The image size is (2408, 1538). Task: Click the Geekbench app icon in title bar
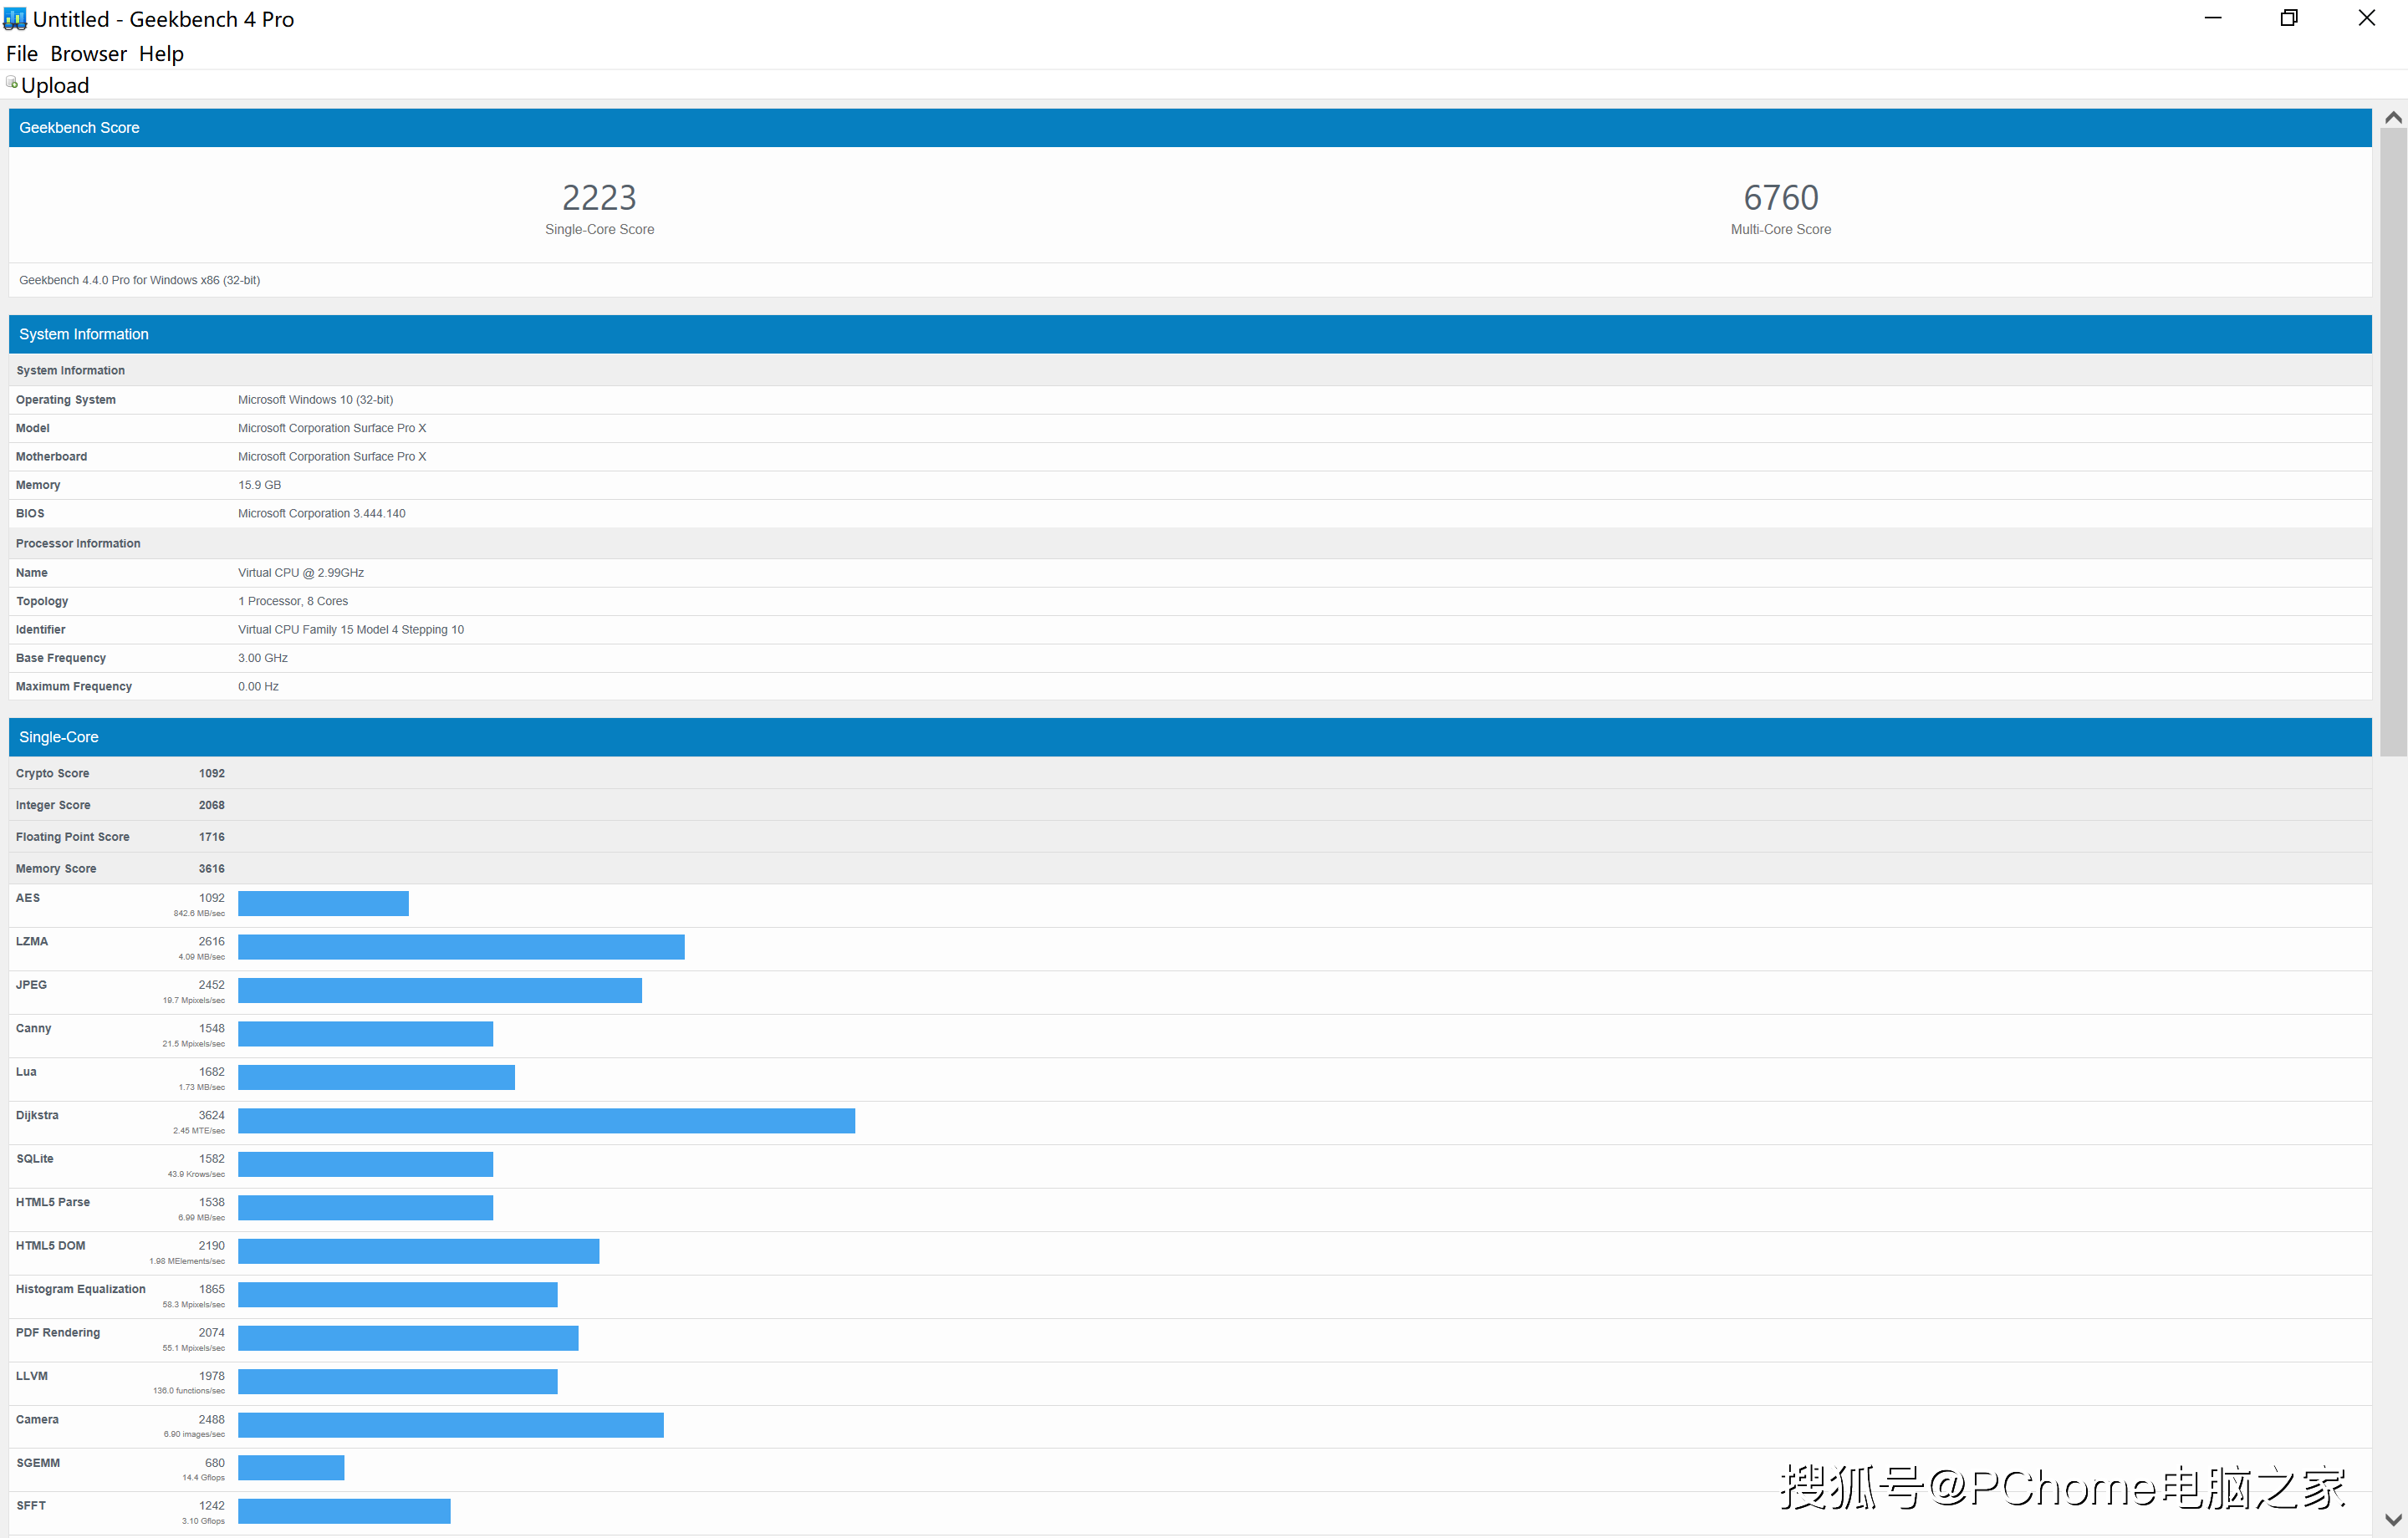pos(14,19)
